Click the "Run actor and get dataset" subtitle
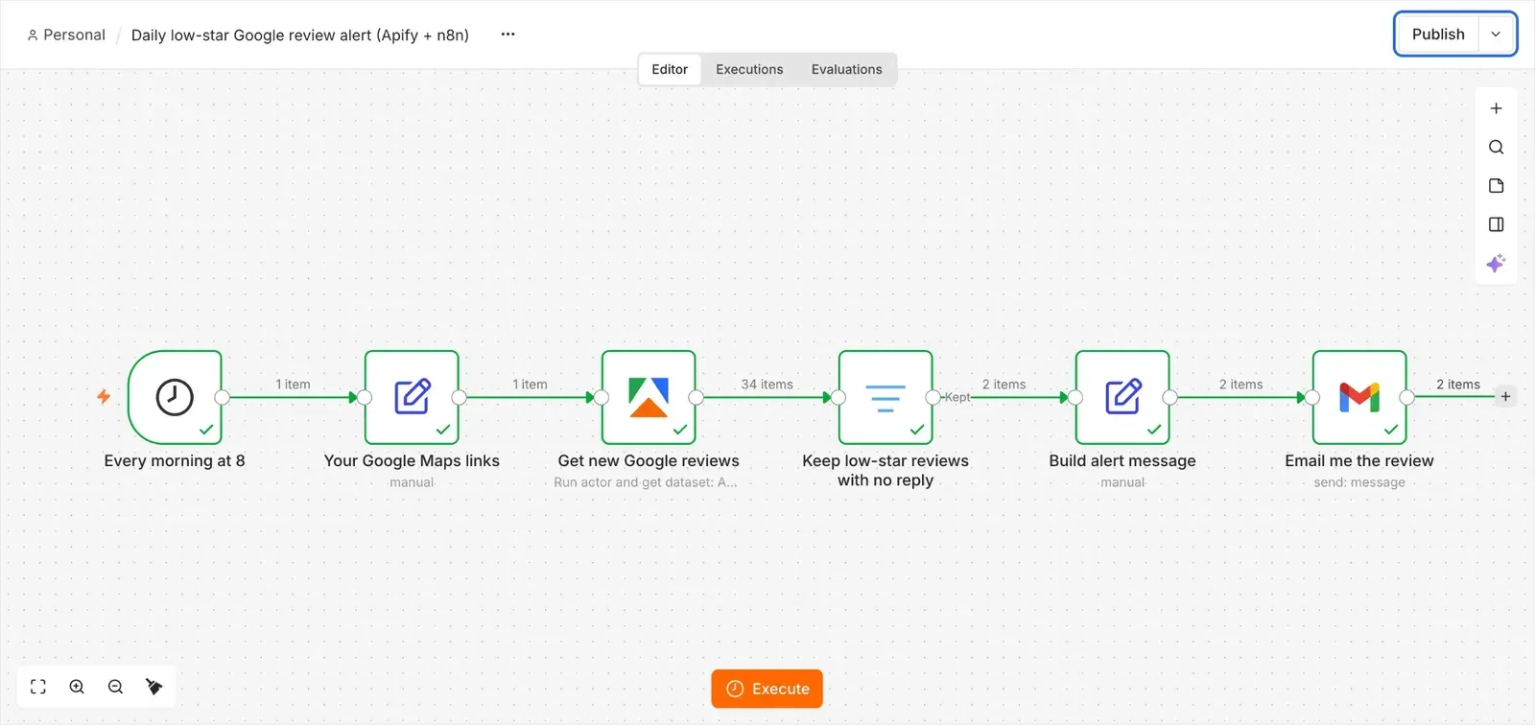Image resolution: width=1535 pixels, height=725 pixels. click(646, 482)
